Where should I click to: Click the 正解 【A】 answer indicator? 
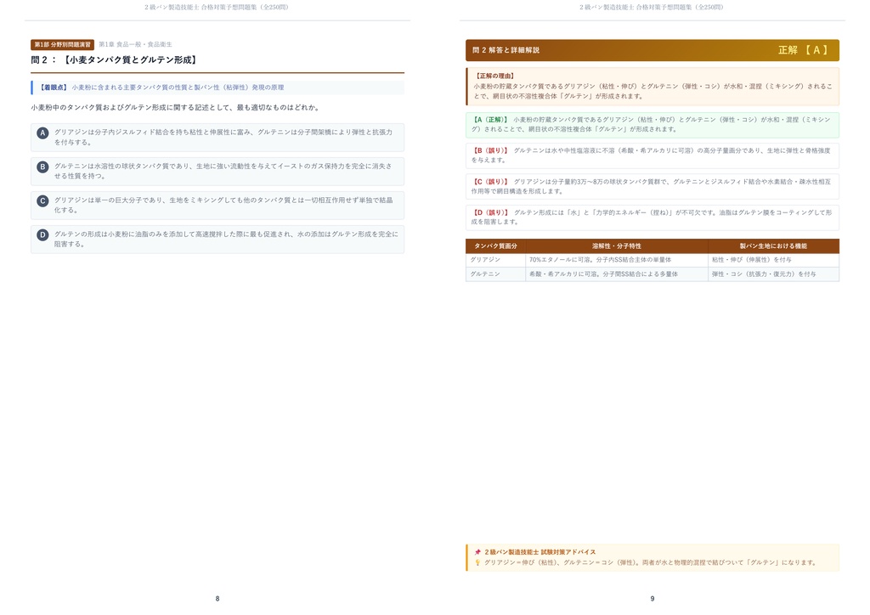click(803, 50)
